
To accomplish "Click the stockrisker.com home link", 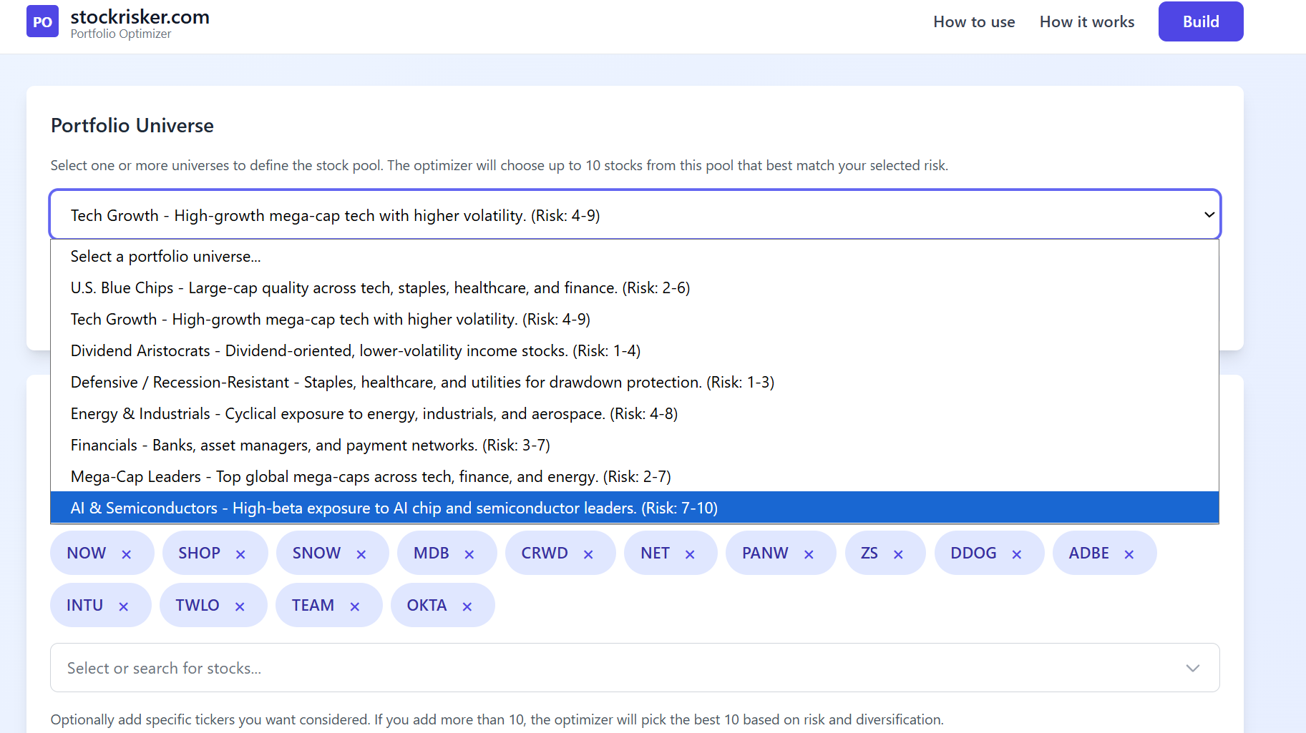I will (140, 16).
